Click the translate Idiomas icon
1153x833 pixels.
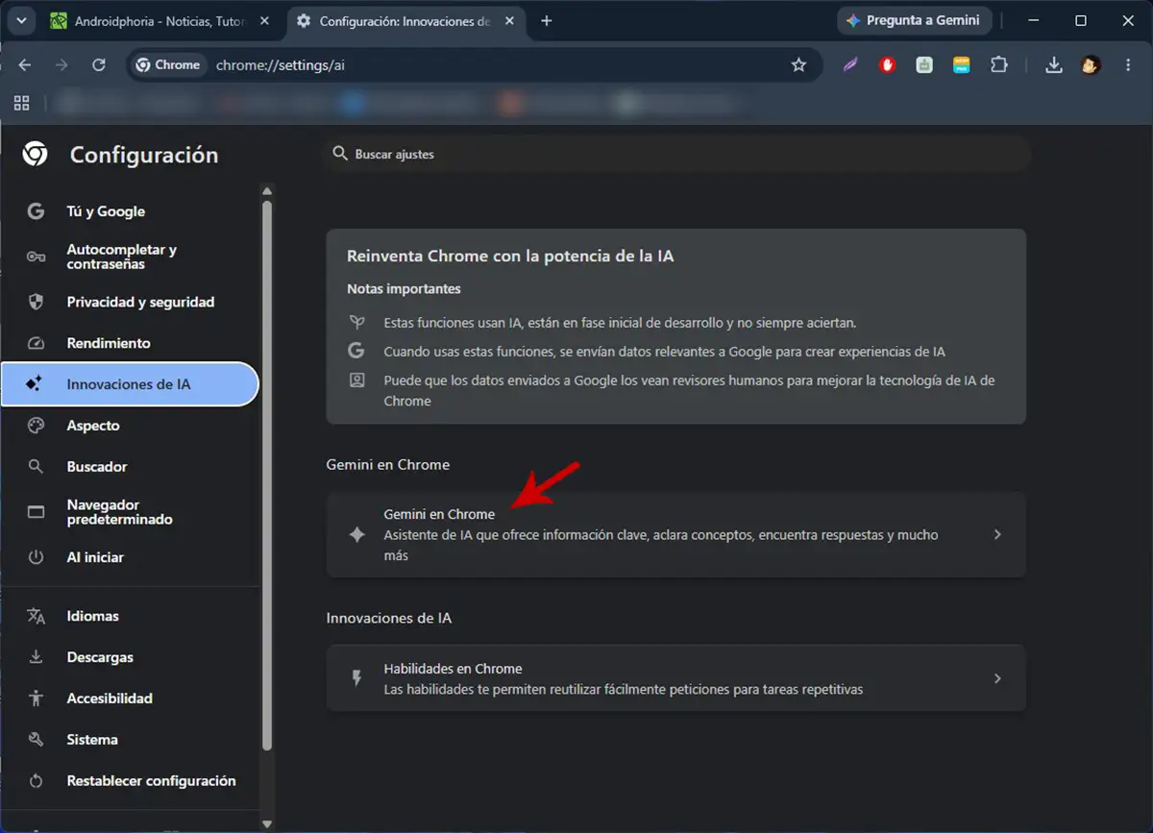(36, 616)
